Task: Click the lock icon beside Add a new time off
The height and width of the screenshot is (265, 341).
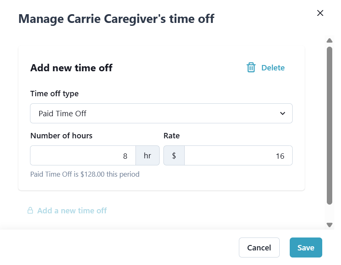Action: [30, 210]
